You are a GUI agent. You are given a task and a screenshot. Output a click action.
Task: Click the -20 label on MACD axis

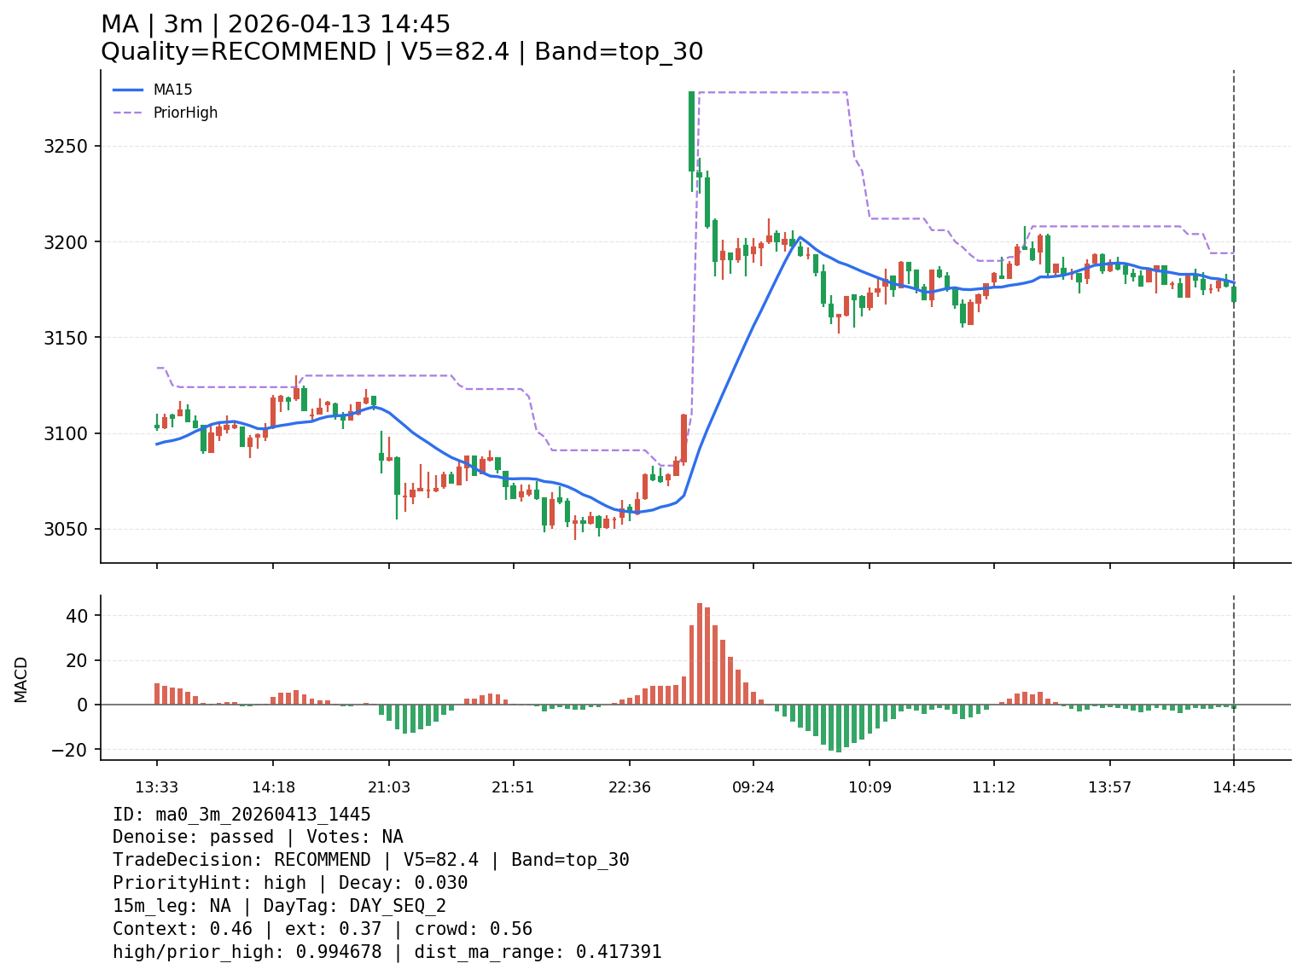click(74, 750)
